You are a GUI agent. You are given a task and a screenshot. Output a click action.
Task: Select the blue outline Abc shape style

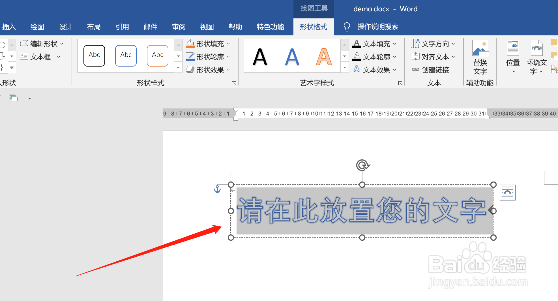coord(126,55)
